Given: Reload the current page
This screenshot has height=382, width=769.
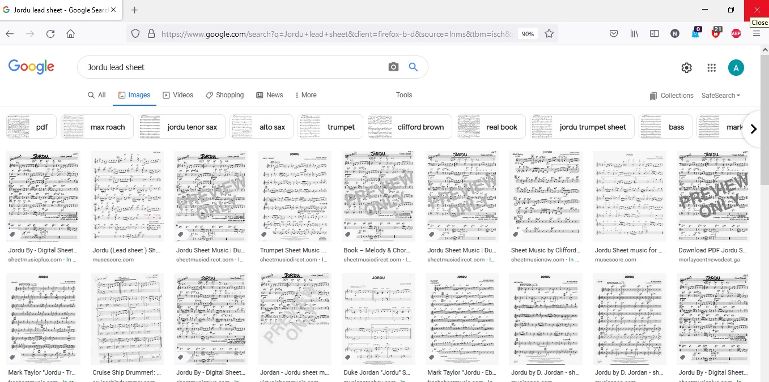Looking at the screenshot, I should 50,34.
